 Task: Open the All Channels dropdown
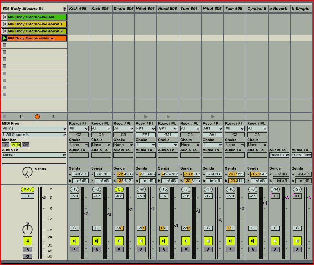pyautogui.click(x=34, y=135)
